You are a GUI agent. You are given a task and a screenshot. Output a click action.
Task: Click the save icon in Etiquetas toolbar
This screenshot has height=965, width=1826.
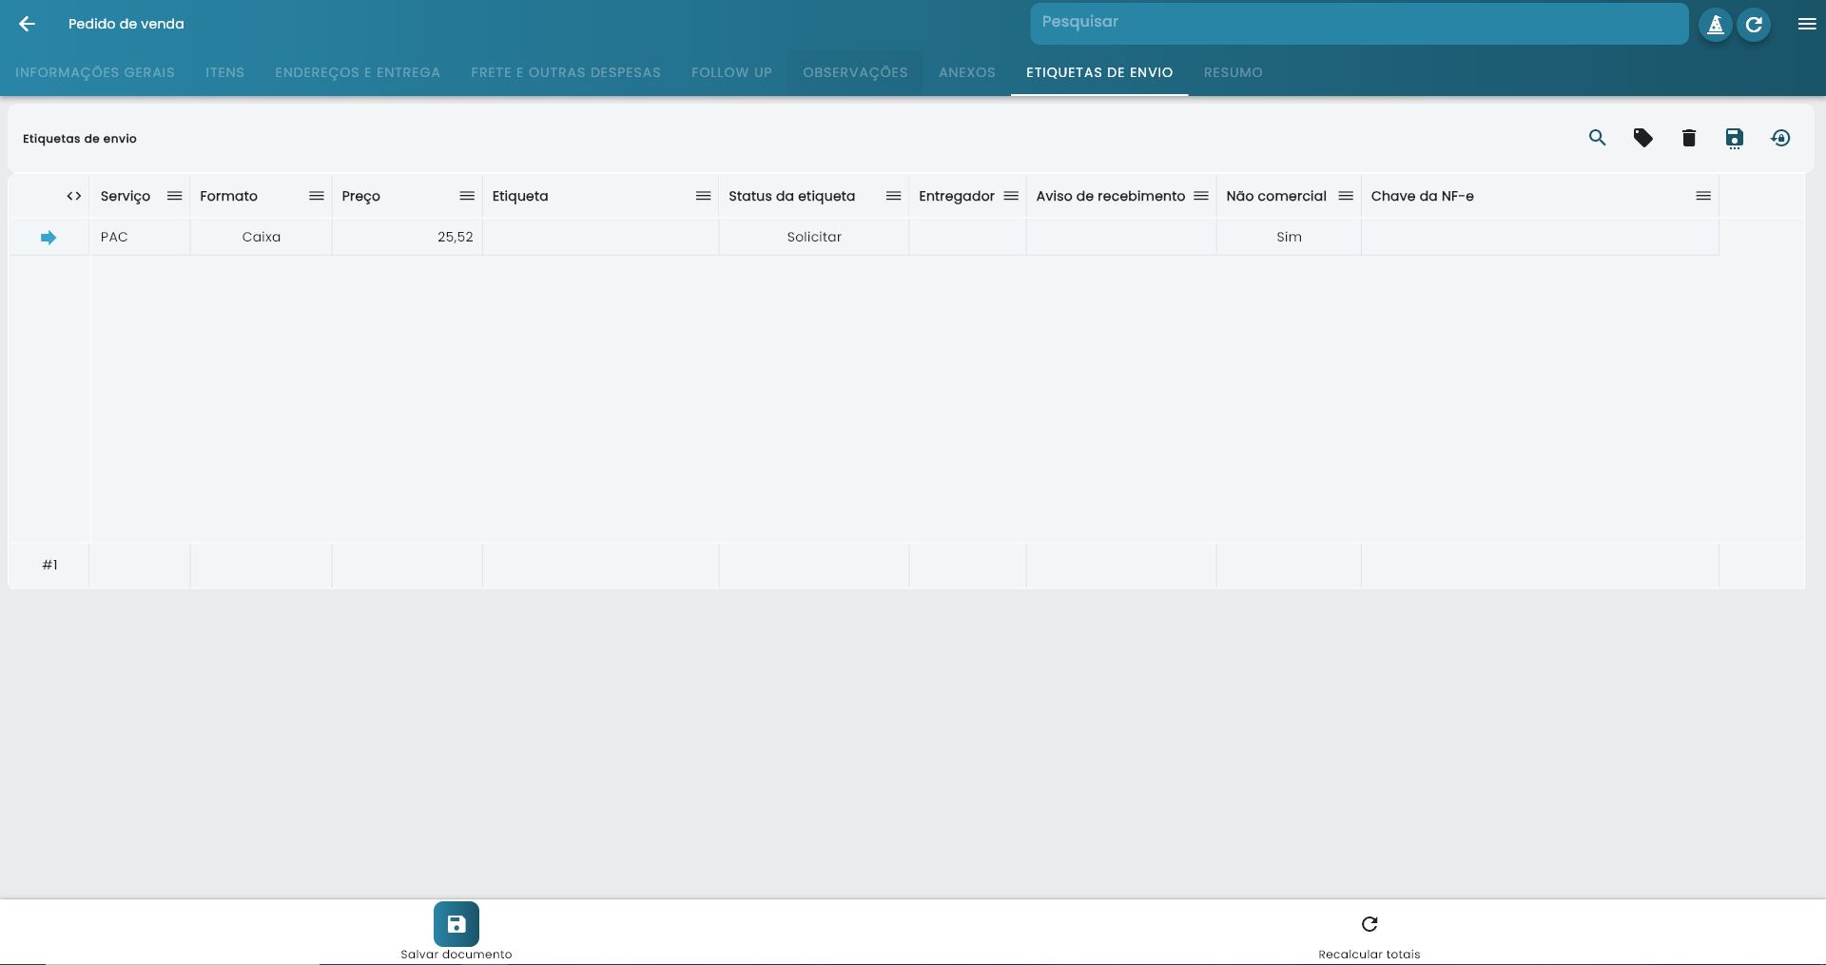(1734, 138)
